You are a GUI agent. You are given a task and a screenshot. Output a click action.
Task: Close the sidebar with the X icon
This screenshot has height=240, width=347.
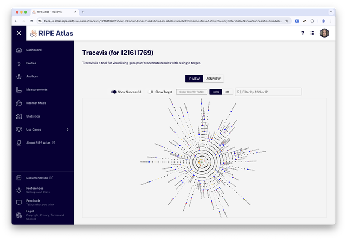pyautogui.click(x=19, y=33)
